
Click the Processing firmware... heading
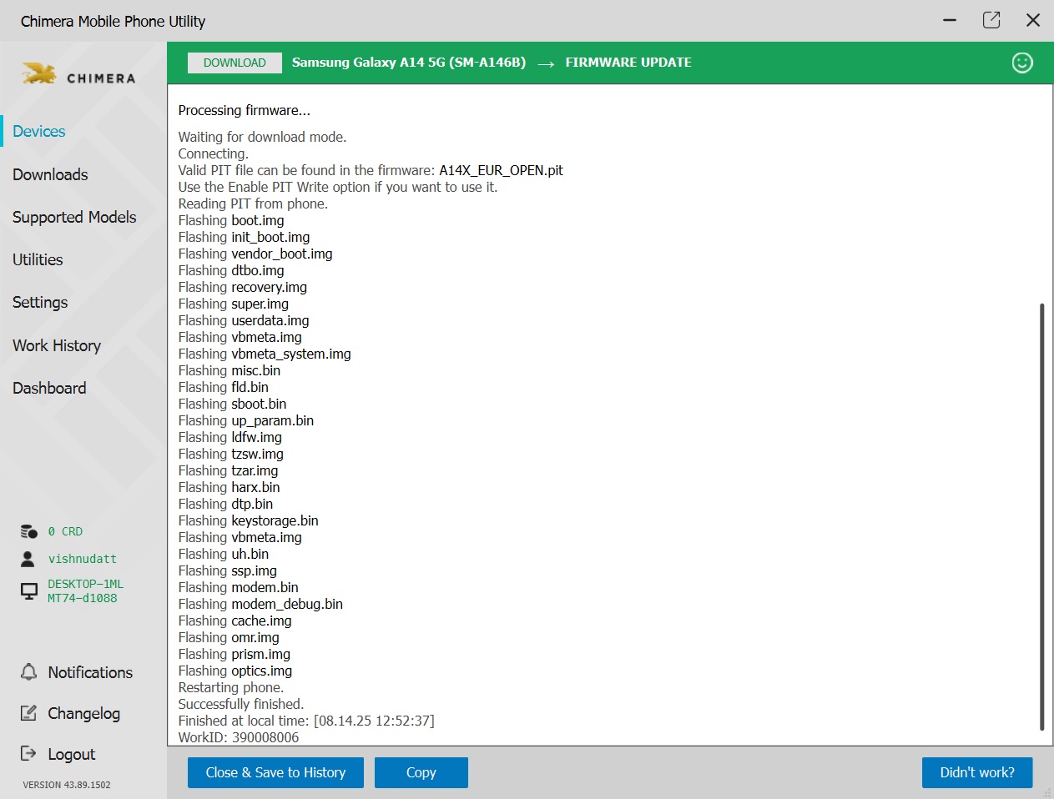245,110
